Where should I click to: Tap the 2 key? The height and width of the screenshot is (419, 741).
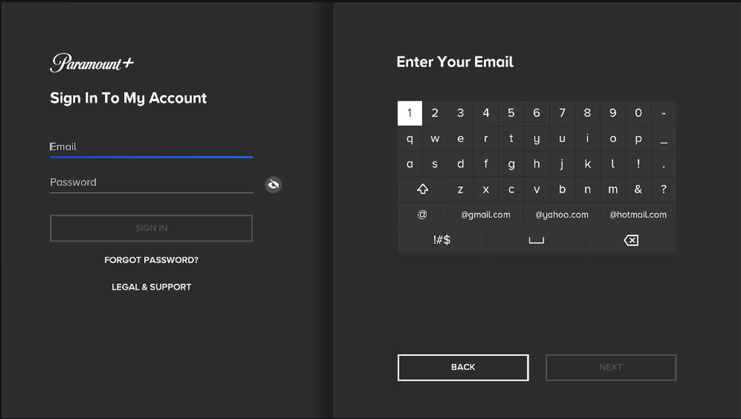coord(435,113)
